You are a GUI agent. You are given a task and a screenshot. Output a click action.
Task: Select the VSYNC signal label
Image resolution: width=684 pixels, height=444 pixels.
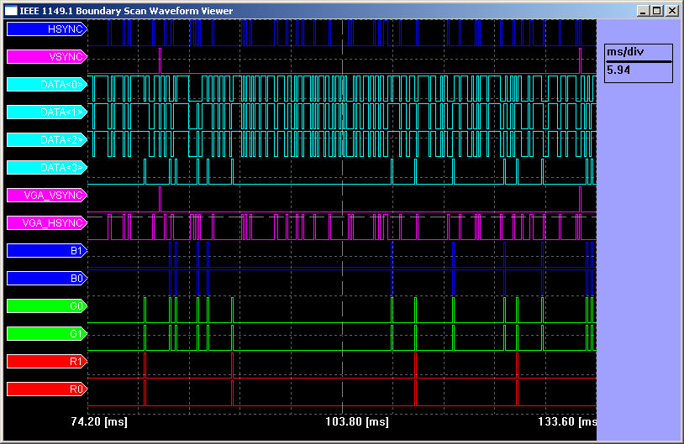coord(46,57)
